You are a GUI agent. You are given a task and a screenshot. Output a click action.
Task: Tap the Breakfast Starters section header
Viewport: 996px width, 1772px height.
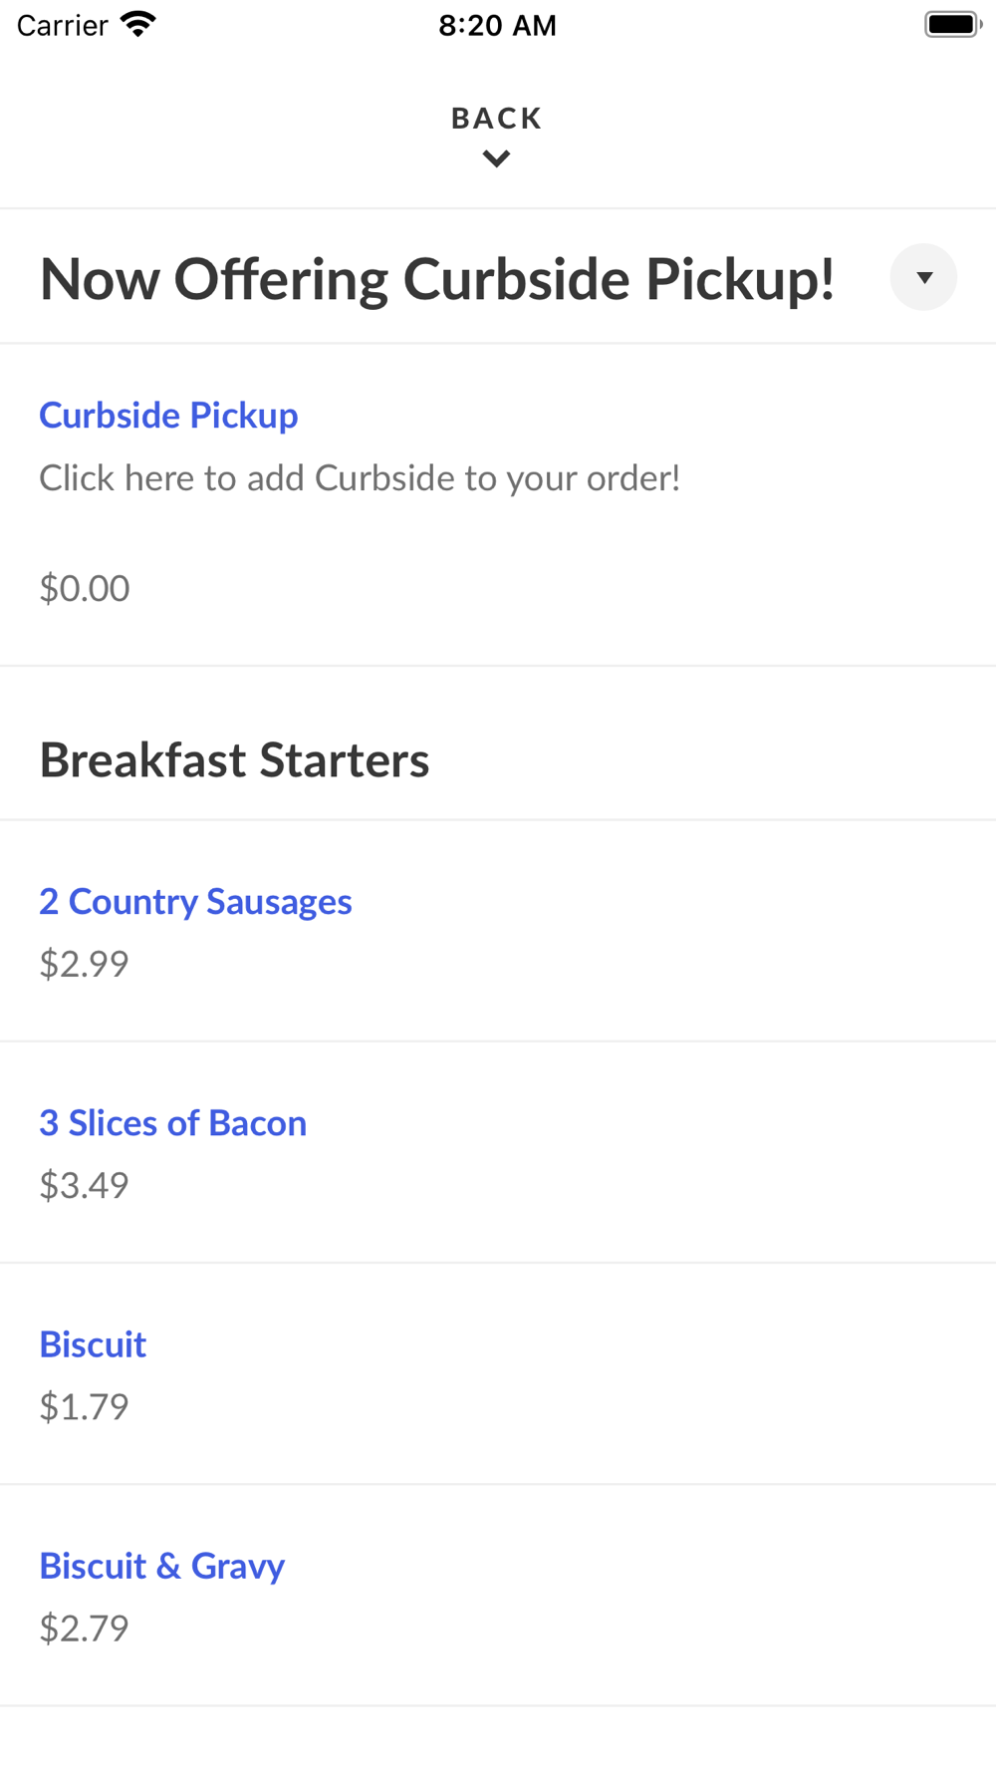(x=234, y=760)
